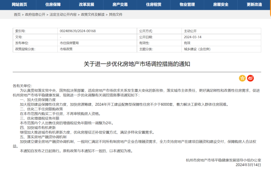271x170 pixels.
Task: Click the 政策层级分类 label cell
Action: 35,49
